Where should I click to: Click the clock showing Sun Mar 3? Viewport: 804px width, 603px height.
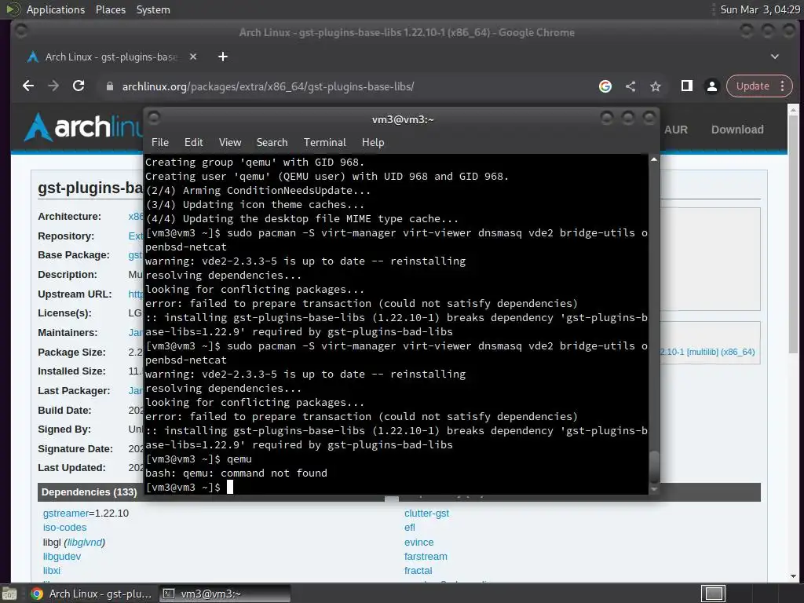[760, 9]
